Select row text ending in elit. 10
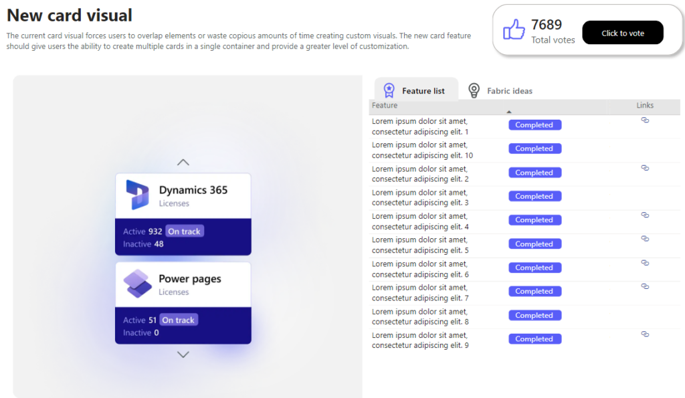Image resolution: width=685 pixels, height=398 pixels. [x=422, y=150]
